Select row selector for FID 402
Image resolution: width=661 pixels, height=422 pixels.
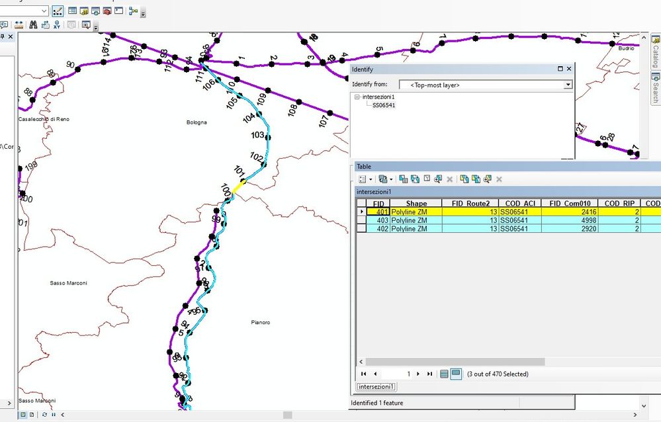coord(362,228)
